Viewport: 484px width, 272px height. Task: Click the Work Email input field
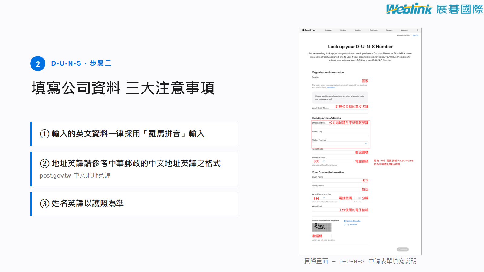point(340,210)
